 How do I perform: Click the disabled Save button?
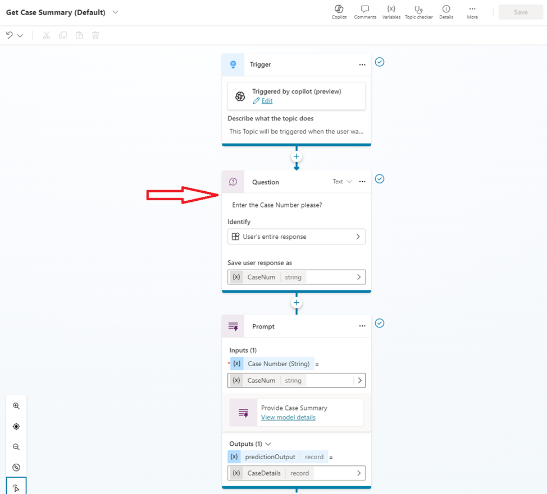[521, 12]
